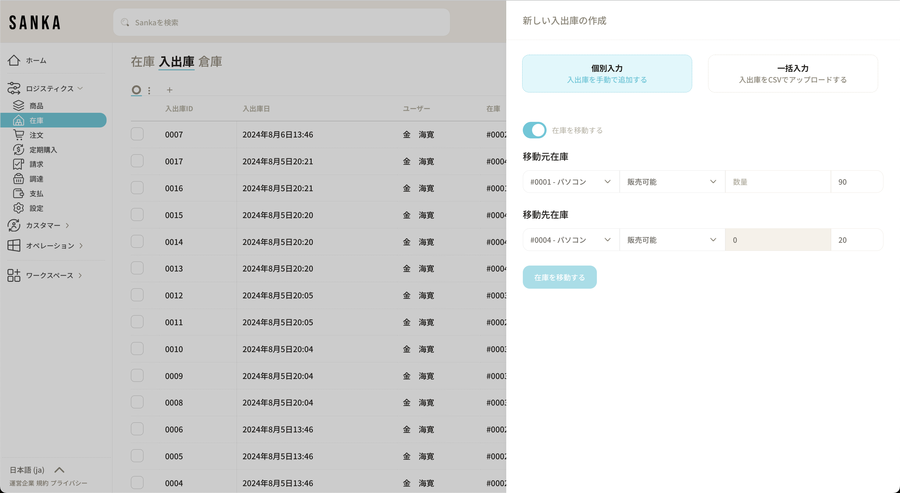Open 定期購入 subscription dollar icon
The width and height of the screenshot is (900, 493).
(x=18, y=150)
